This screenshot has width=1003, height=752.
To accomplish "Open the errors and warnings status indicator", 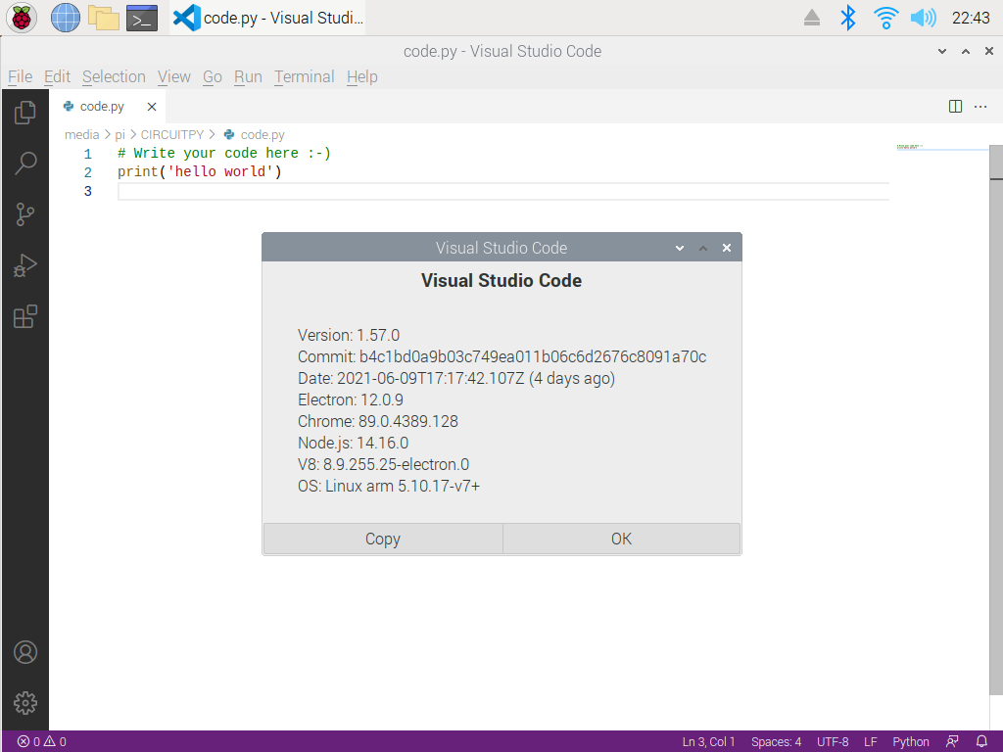I will pos(41,742).
